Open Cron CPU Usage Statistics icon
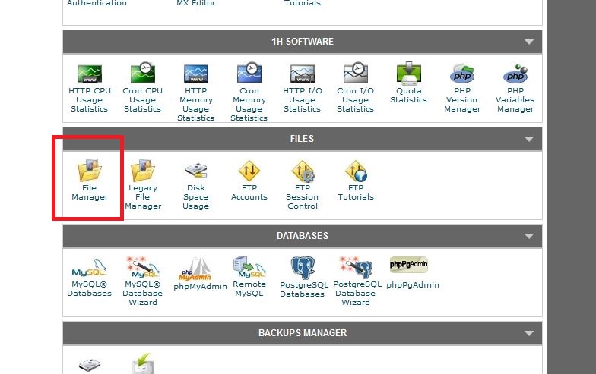The image size is (596, 374). pos(143,73)
